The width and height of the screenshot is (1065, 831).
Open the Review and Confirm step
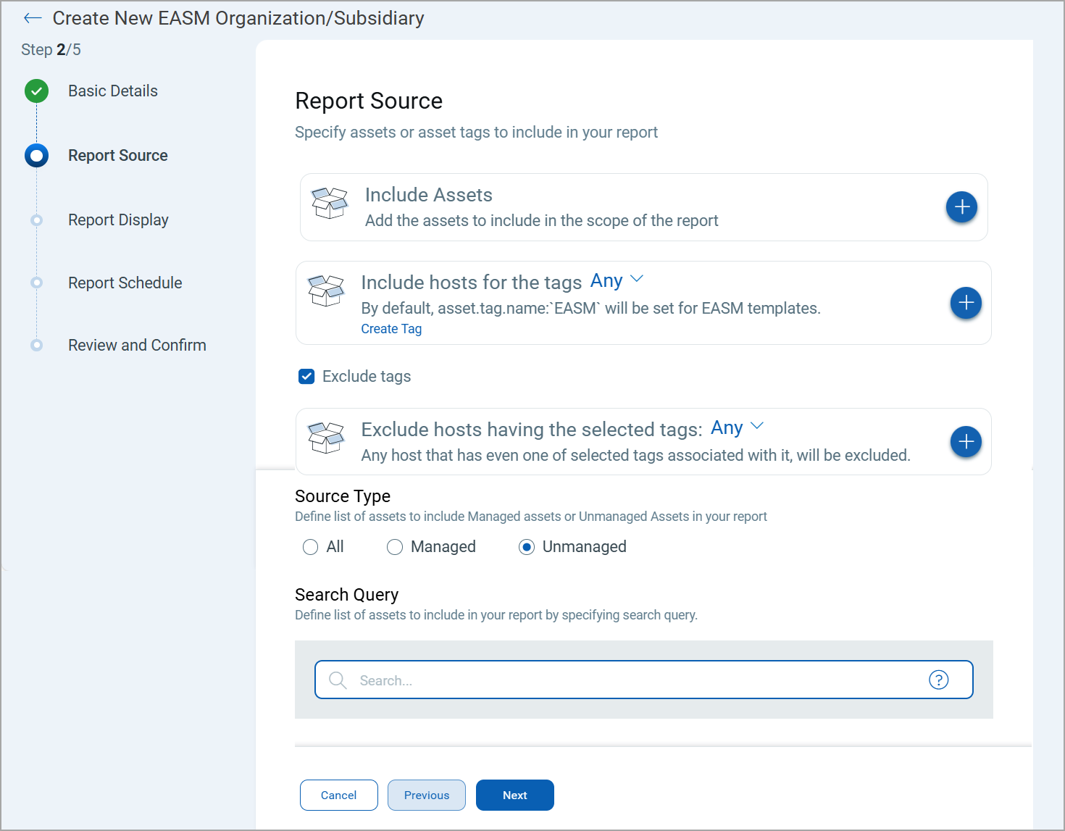(x=137, y=346)
